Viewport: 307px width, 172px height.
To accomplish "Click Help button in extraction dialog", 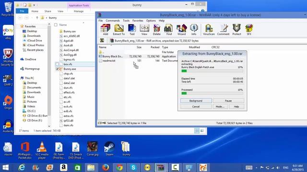I will tap(236, 107).
